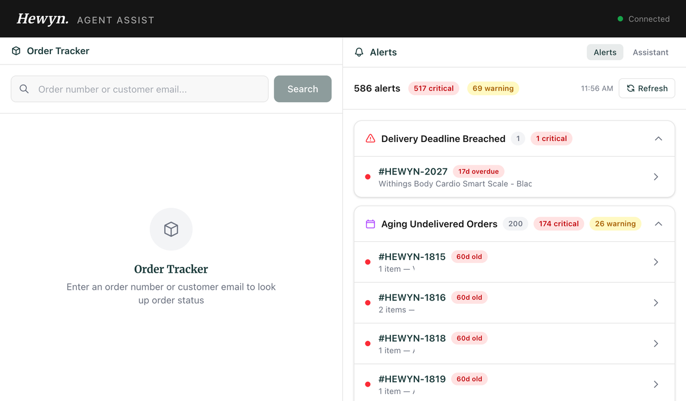
Task: Switch to the Assistant tab
Action: click(651, 52)
